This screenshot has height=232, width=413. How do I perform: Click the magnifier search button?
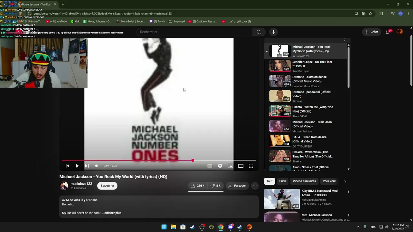pos(259,32)
